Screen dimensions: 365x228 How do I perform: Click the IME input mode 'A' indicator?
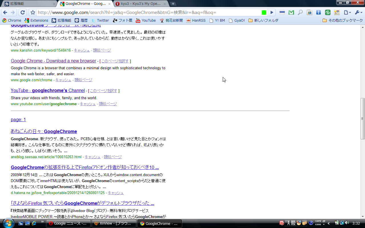pyautogui.click(x=289, y=223)
